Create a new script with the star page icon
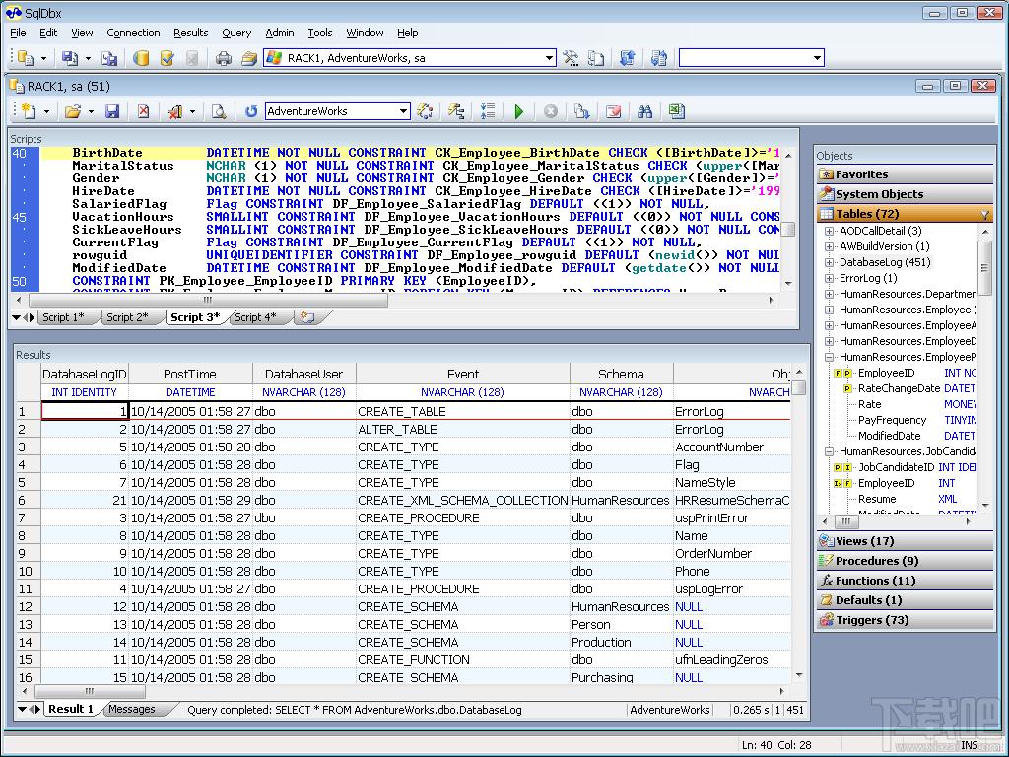This screenshot has height=757, width=1009. point(29,111)
